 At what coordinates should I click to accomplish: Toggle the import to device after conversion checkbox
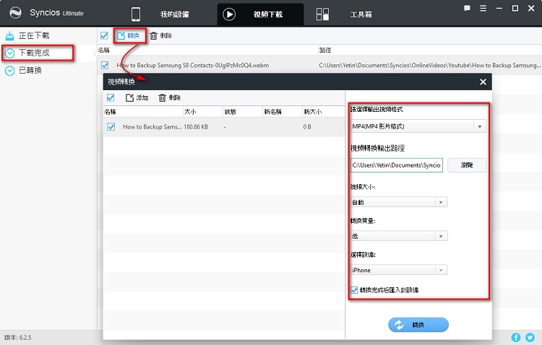(354, 289)
